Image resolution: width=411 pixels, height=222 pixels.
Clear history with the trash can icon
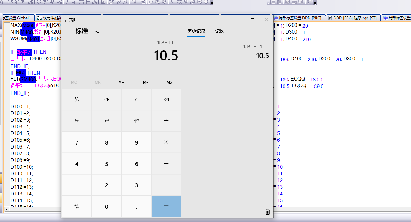(267, 212)
